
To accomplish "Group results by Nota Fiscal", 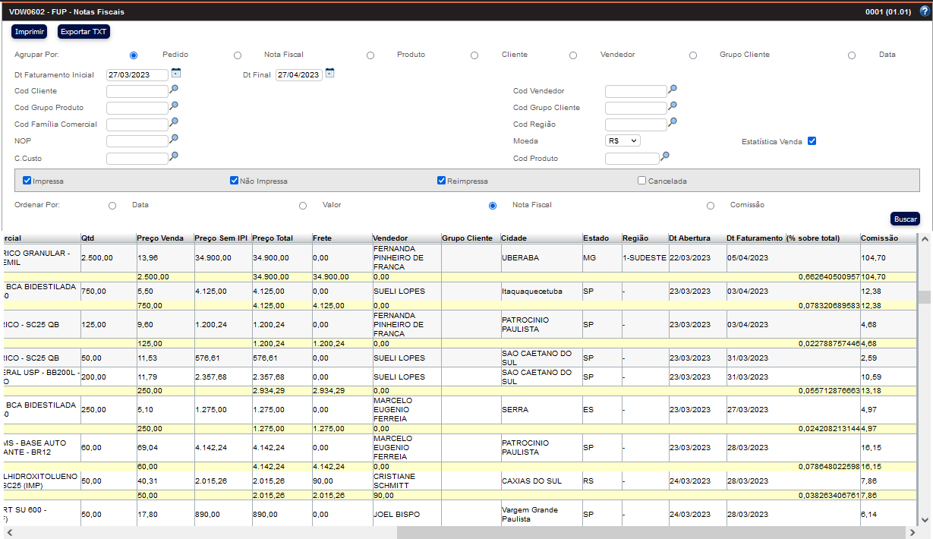I will click(238, 55).
